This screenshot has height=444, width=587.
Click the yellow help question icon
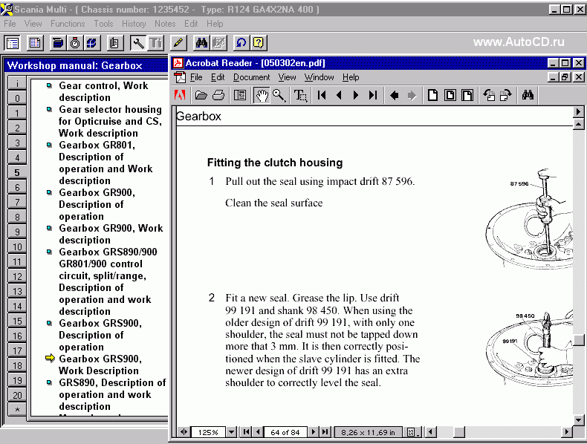(259, 43)
